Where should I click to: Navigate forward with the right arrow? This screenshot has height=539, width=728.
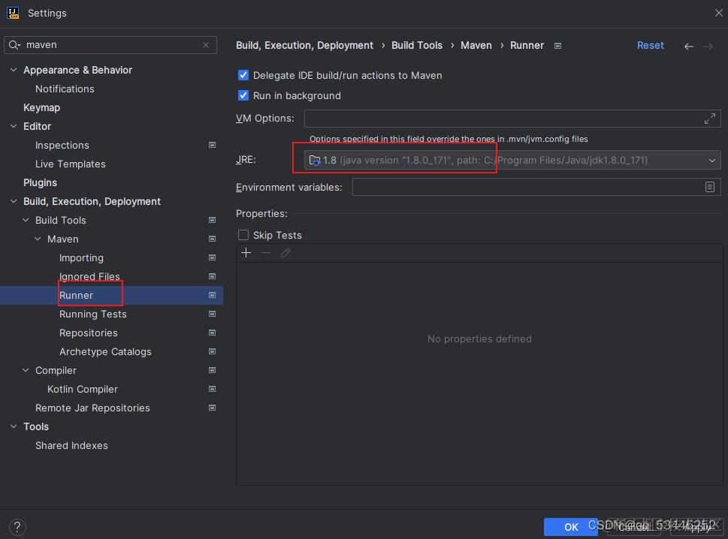coord(708,47)
